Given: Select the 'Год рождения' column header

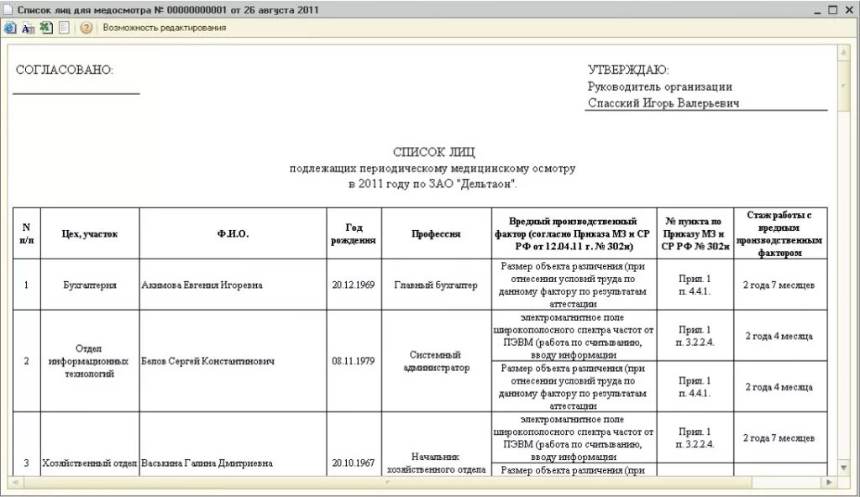Looking at the screenshot, I should click(x=354, y=233).
